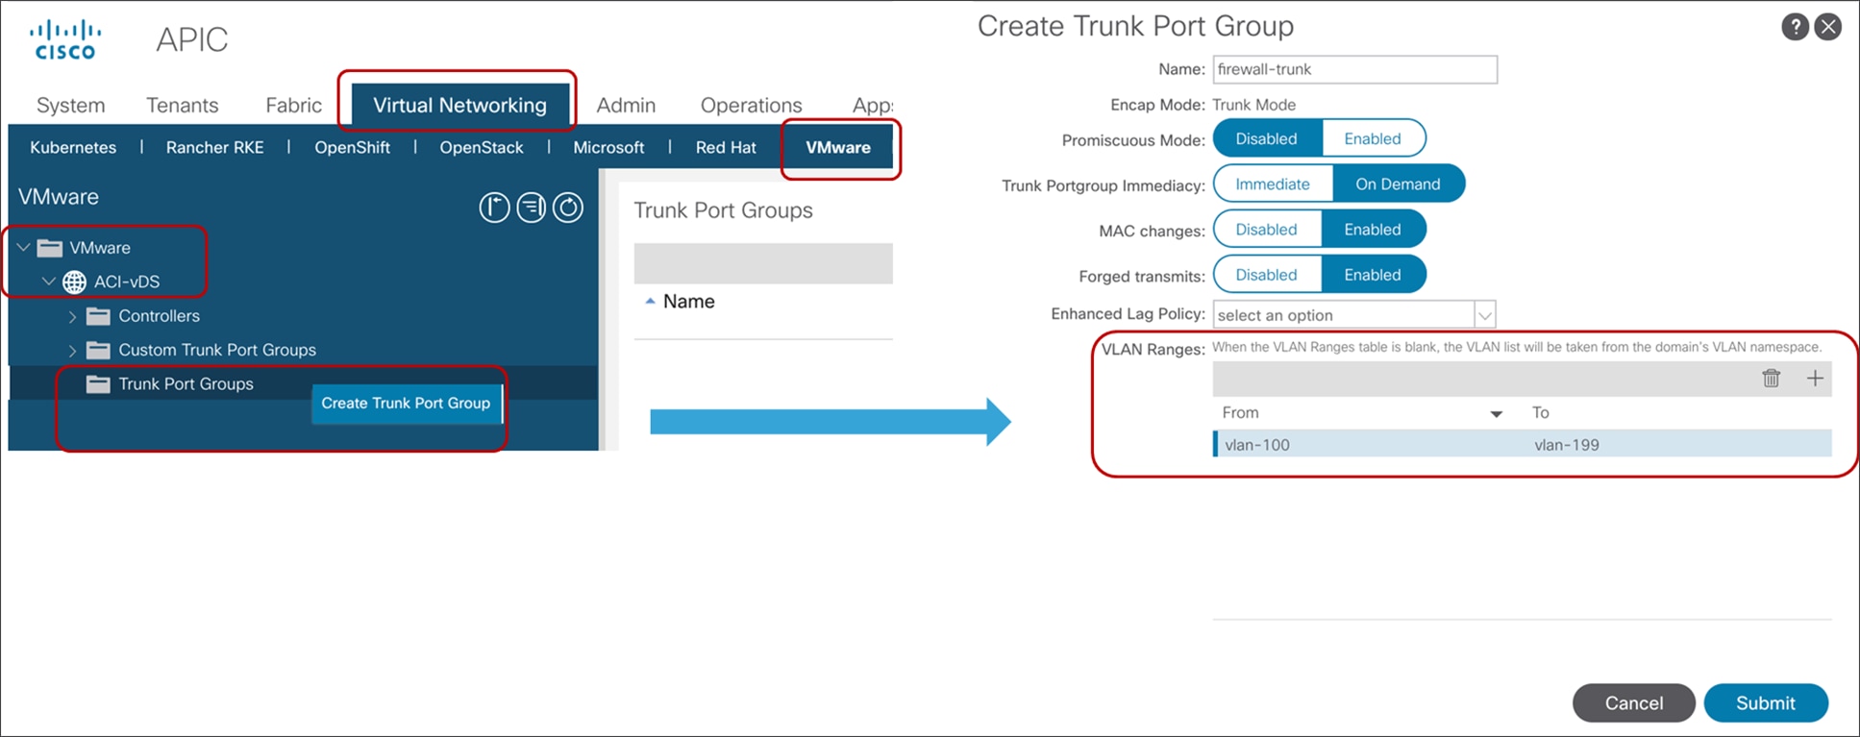
Task: Open the Virtual Networking tab
Action: pyautogui.click(x=459, y=105)
